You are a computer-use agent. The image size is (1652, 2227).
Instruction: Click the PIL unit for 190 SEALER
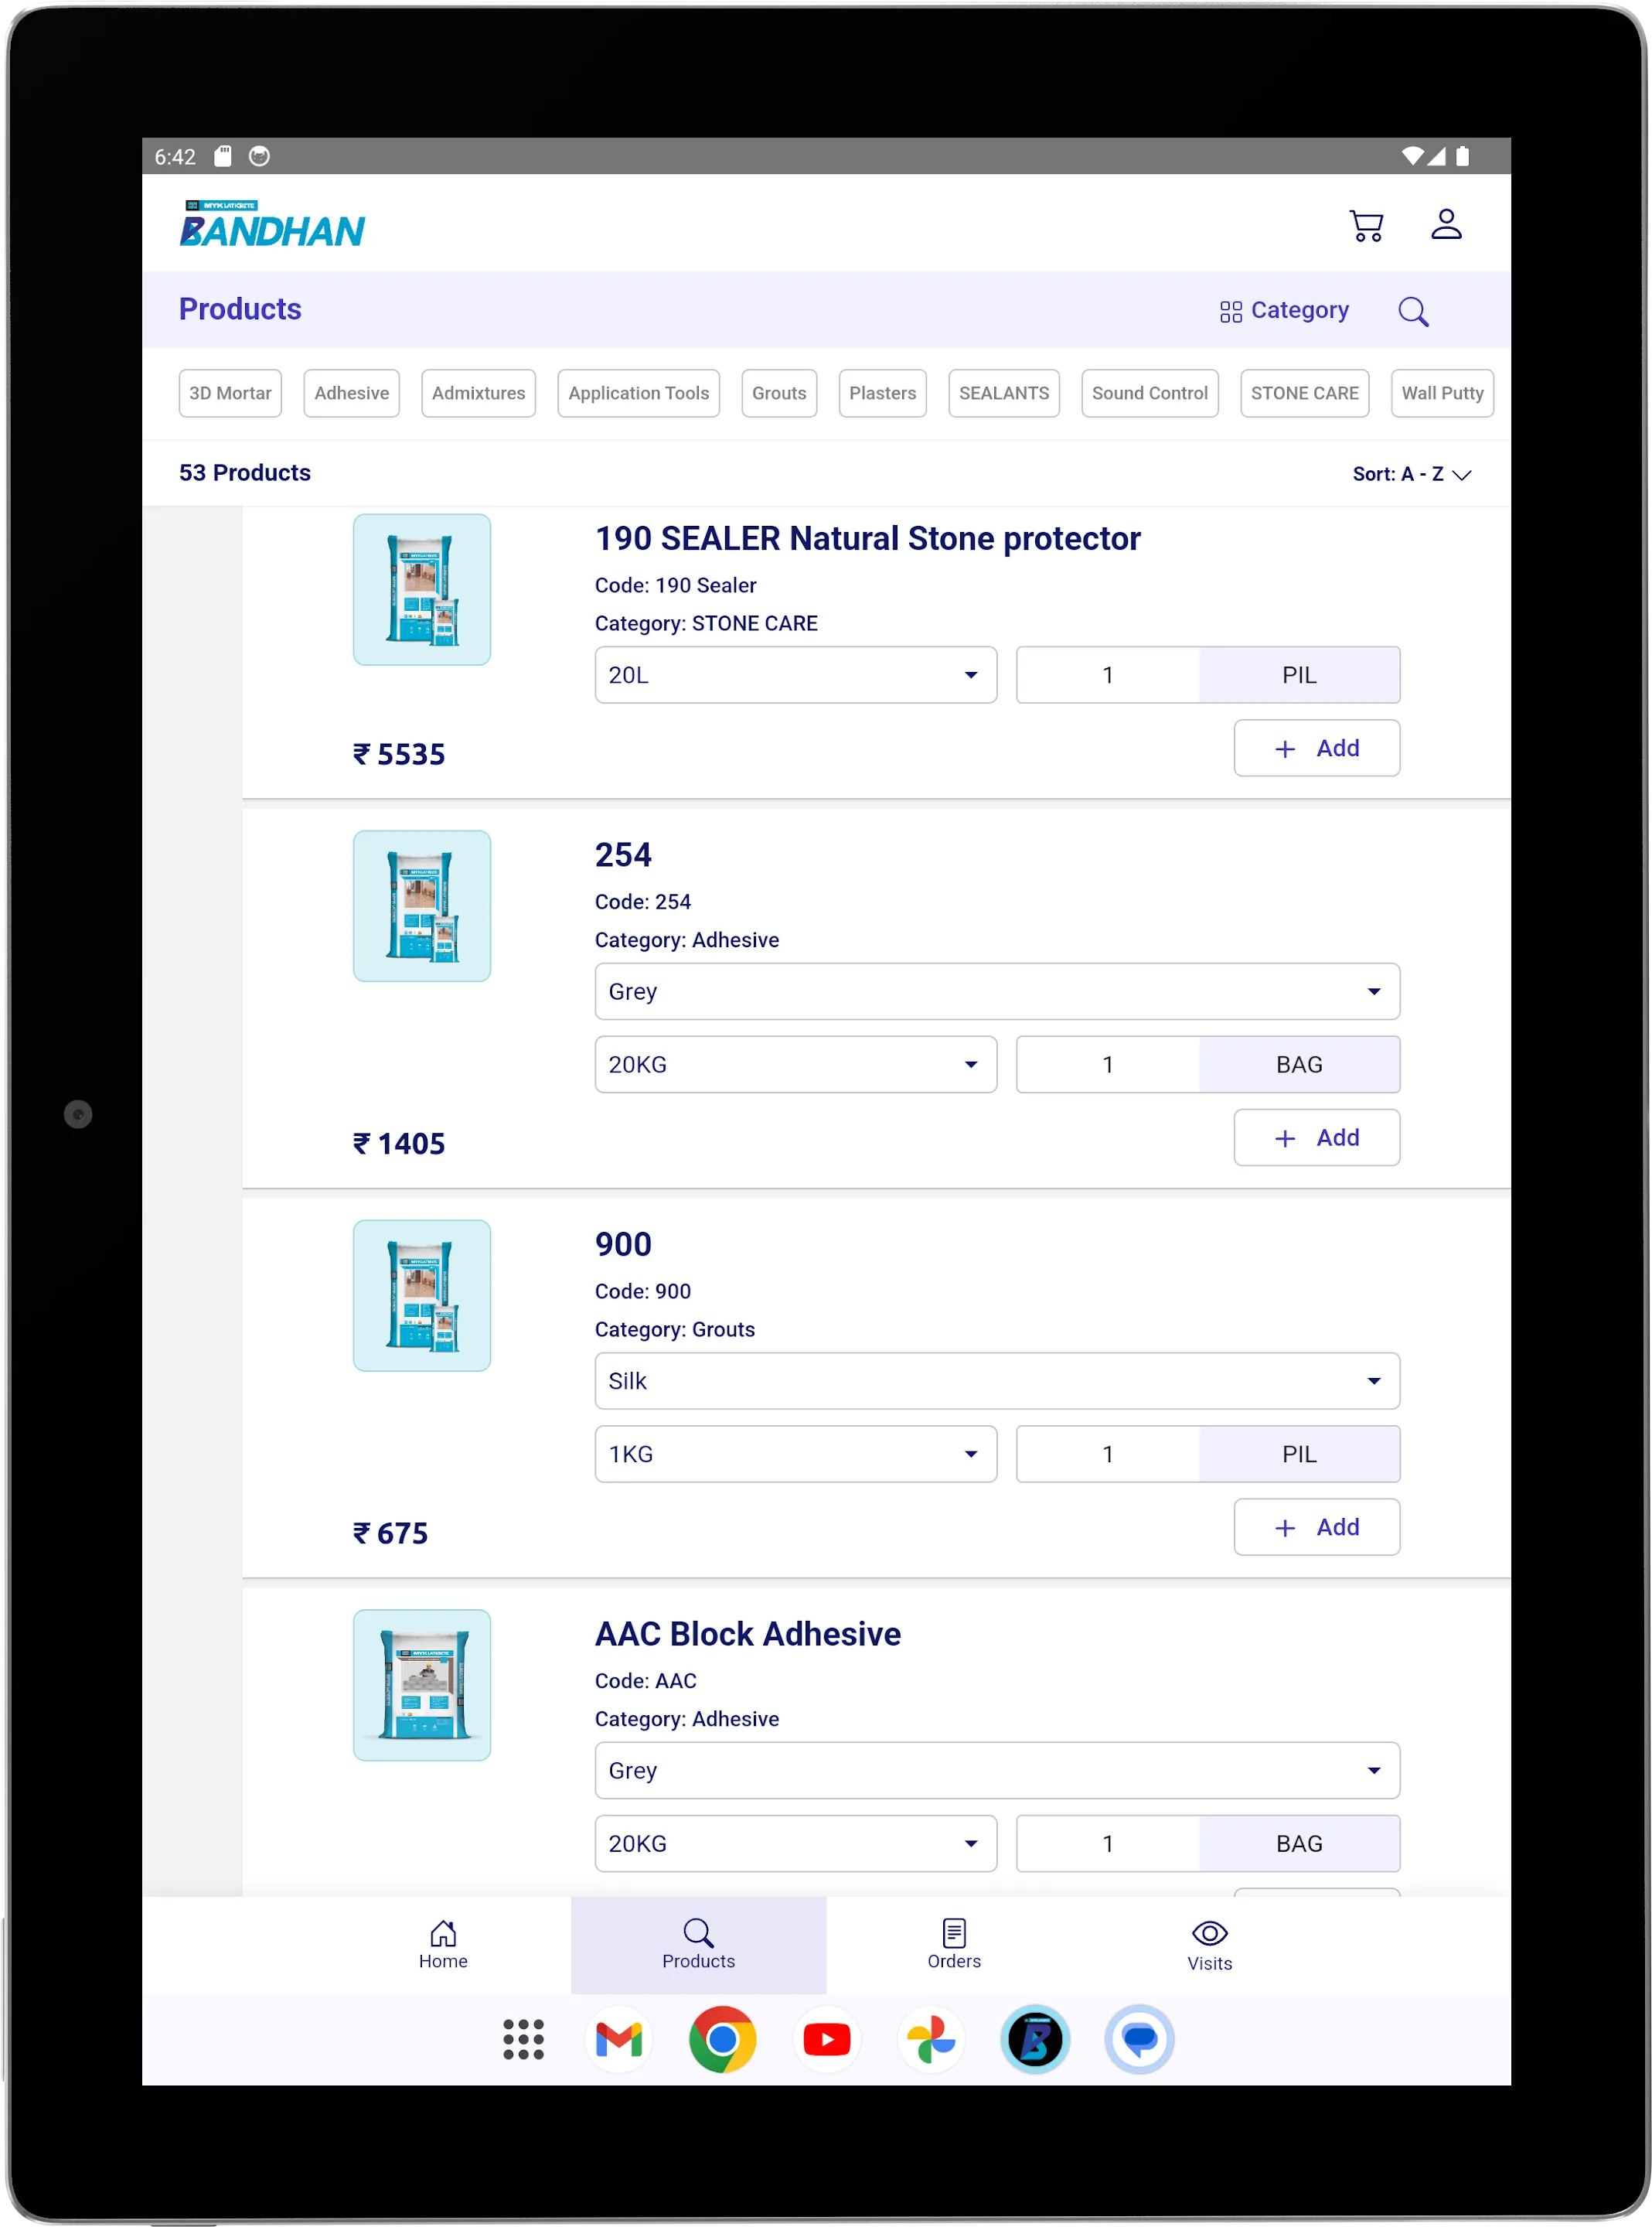pyautogui.click(x=1299, y=675)
